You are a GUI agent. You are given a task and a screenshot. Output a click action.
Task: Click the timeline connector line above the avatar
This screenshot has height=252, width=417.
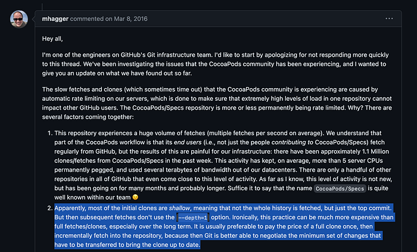tap(42, 6)
